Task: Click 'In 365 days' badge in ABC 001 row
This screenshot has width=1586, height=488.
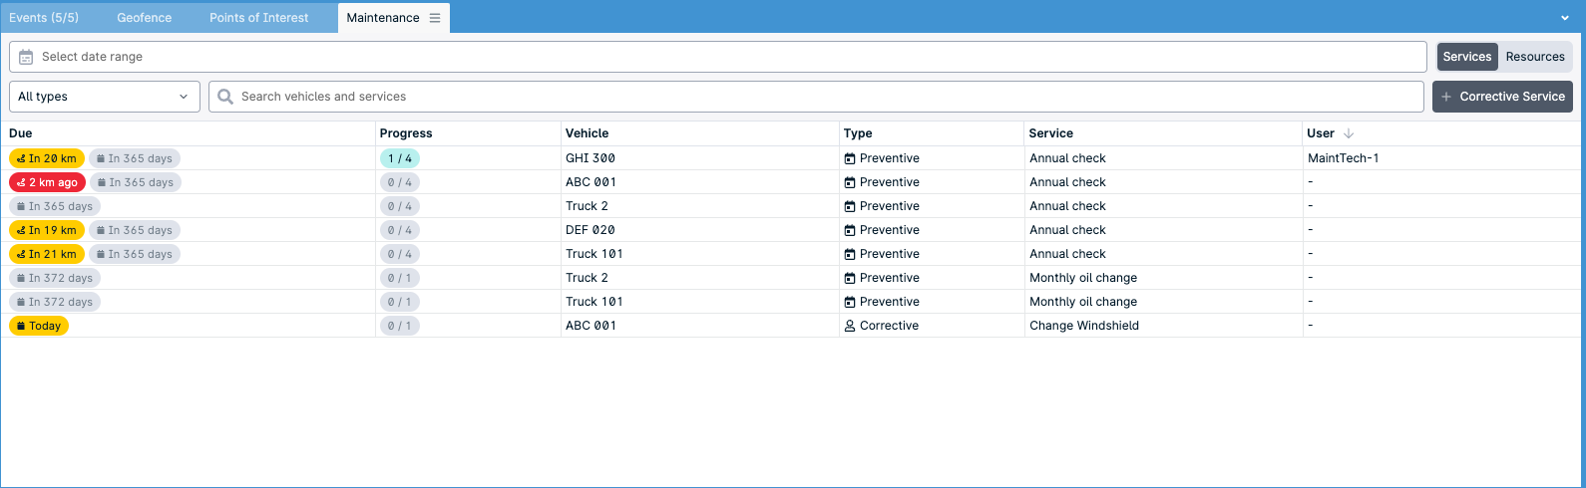Action: (x=136, y=182)
